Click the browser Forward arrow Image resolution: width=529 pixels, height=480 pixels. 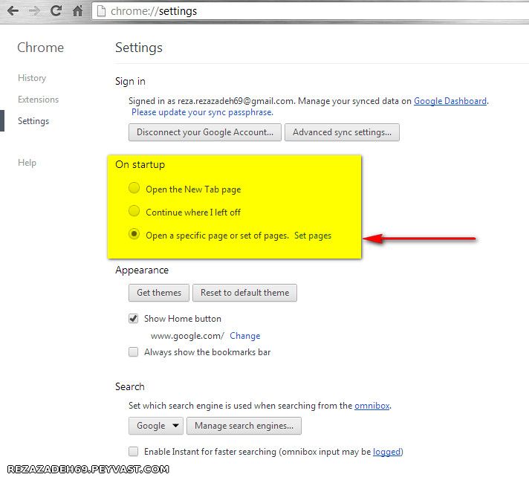pos(34,11)
